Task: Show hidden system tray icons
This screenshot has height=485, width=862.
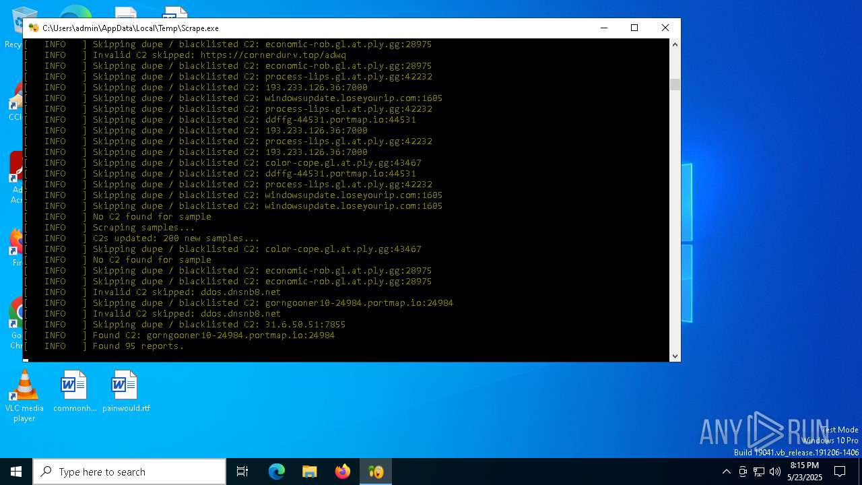Action: click(726, 472)
